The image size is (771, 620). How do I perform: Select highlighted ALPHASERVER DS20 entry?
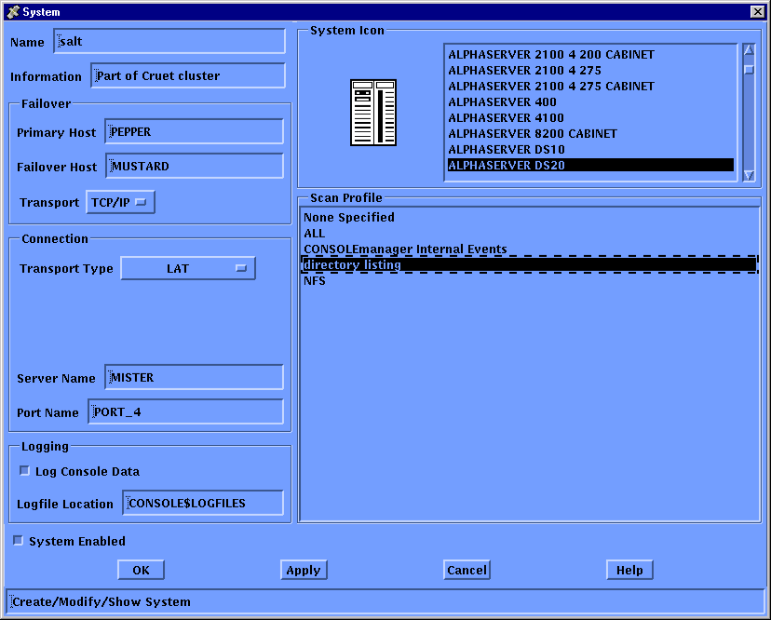click(590, 165)
